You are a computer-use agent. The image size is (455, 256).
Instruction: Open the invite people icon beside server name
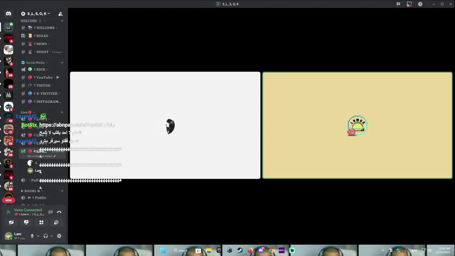tap(60, 14)
